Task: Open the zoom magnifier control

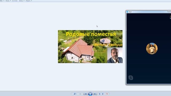Action: 75,94
